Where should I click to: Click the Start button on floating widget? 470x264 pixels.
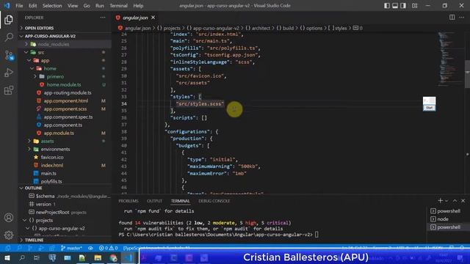[429, 108]
